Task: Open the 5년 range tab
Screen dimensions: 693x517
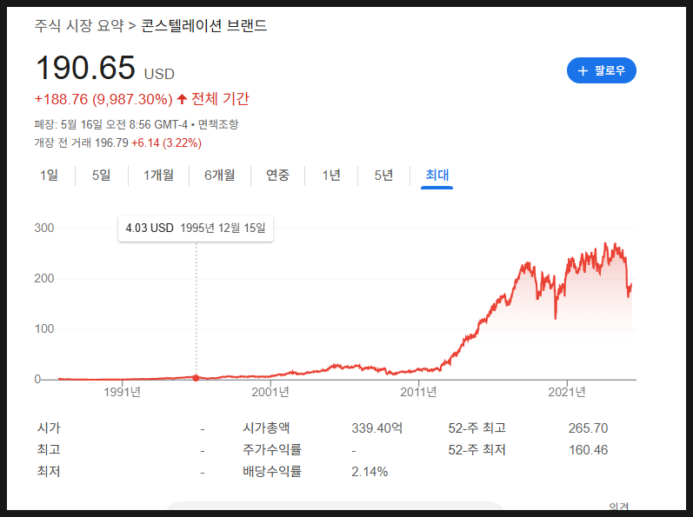Action: pos(383,176)
